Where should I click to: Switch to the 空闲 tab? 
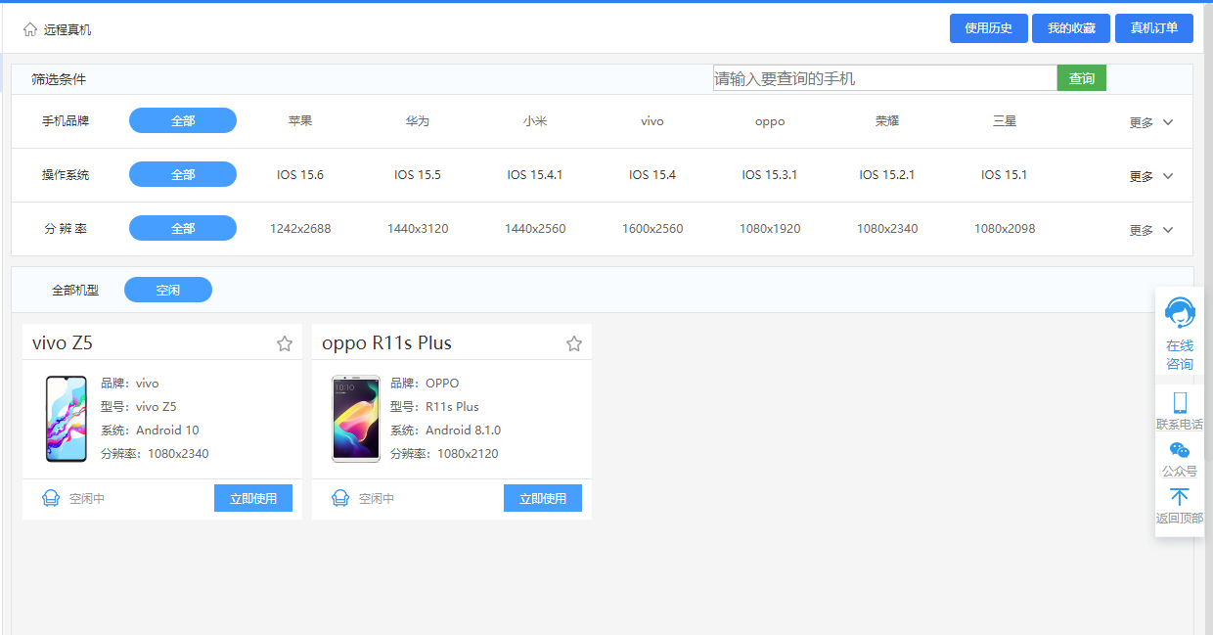(x=168, y=290)
